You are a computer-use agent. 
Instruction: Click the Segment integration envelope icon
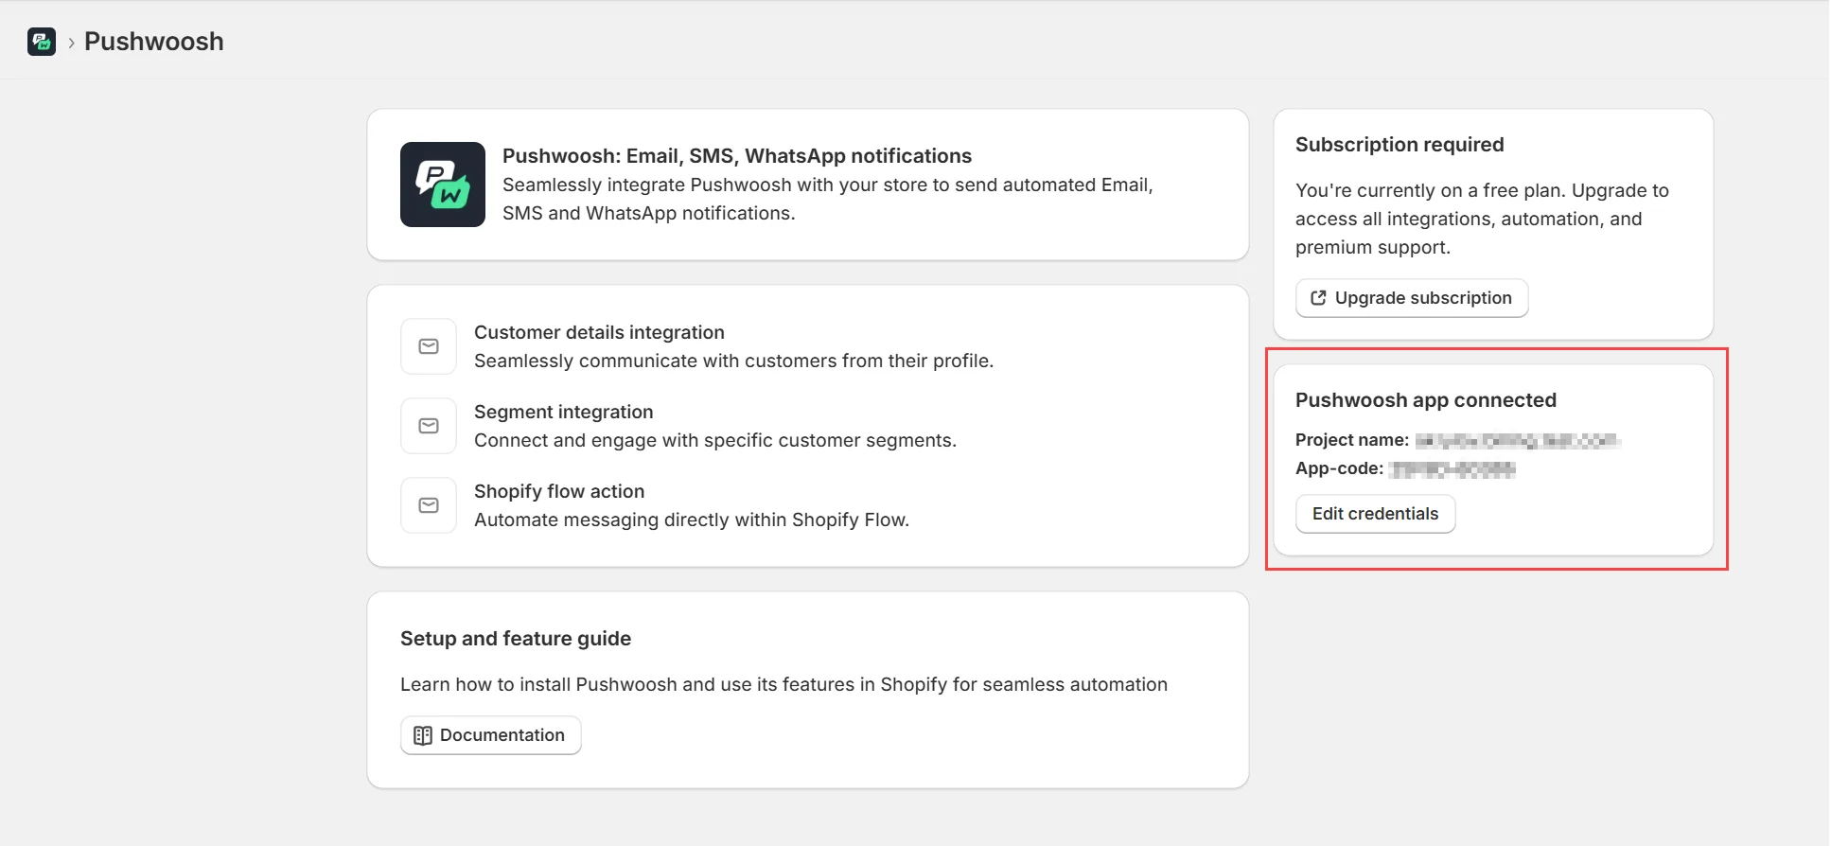click(429, 426)
